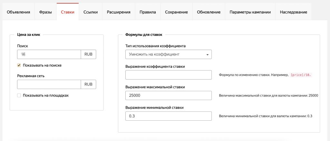Go to the Обновление tab
330x141 pixels.
pyautogui.click(x=209, y=12)
